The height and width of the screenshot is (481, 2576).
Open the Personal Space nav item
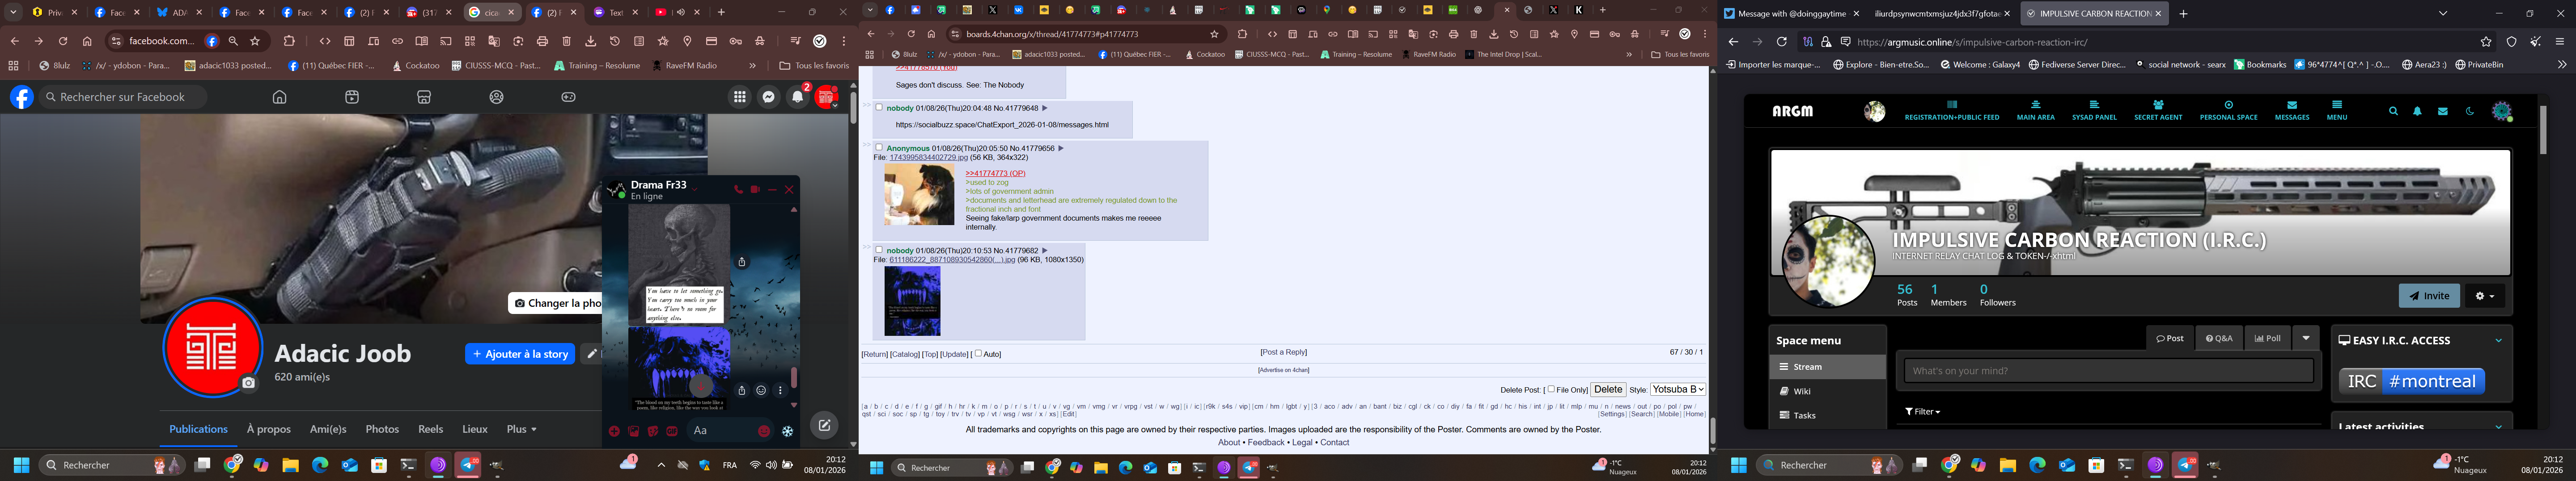coord(2229,110)
